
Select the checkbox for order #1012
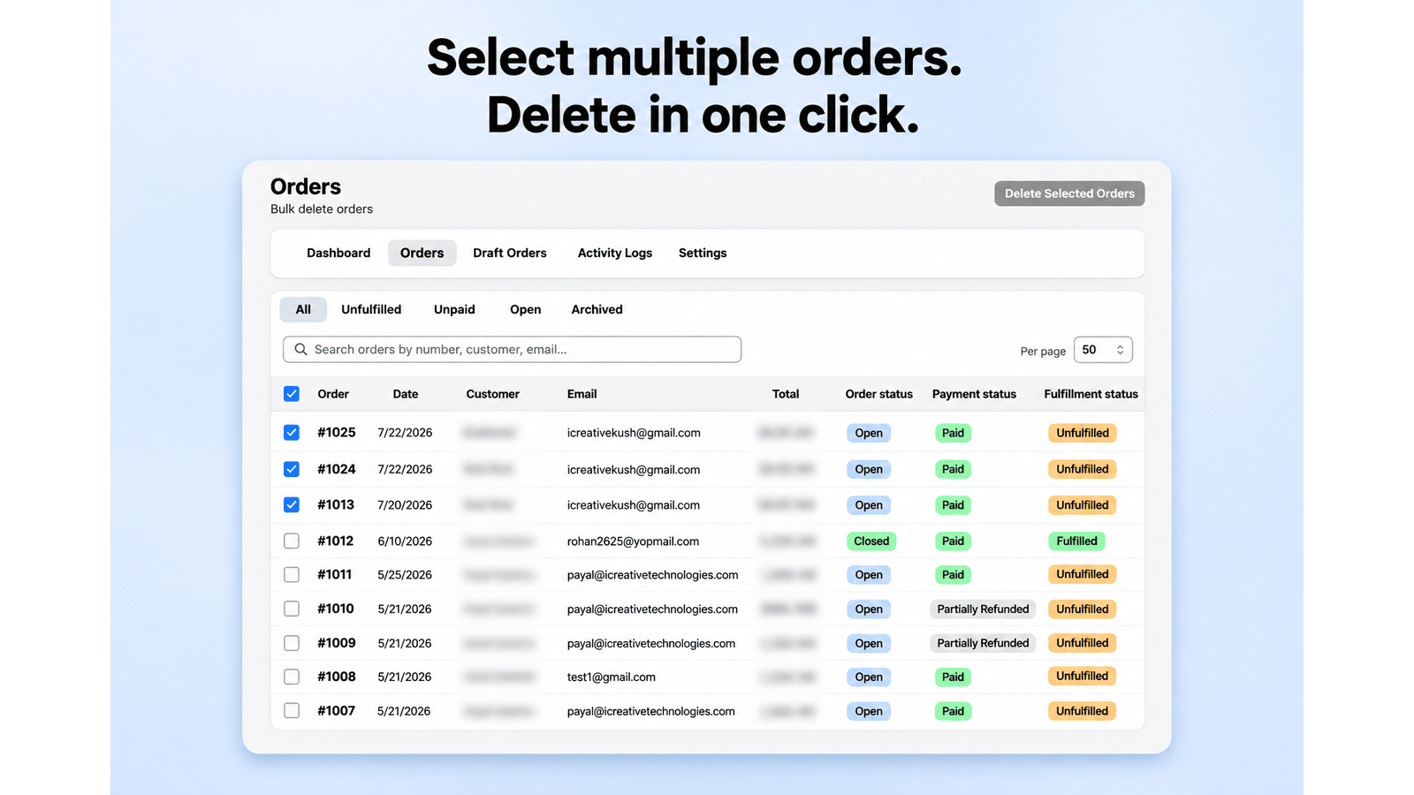[292, 541]
